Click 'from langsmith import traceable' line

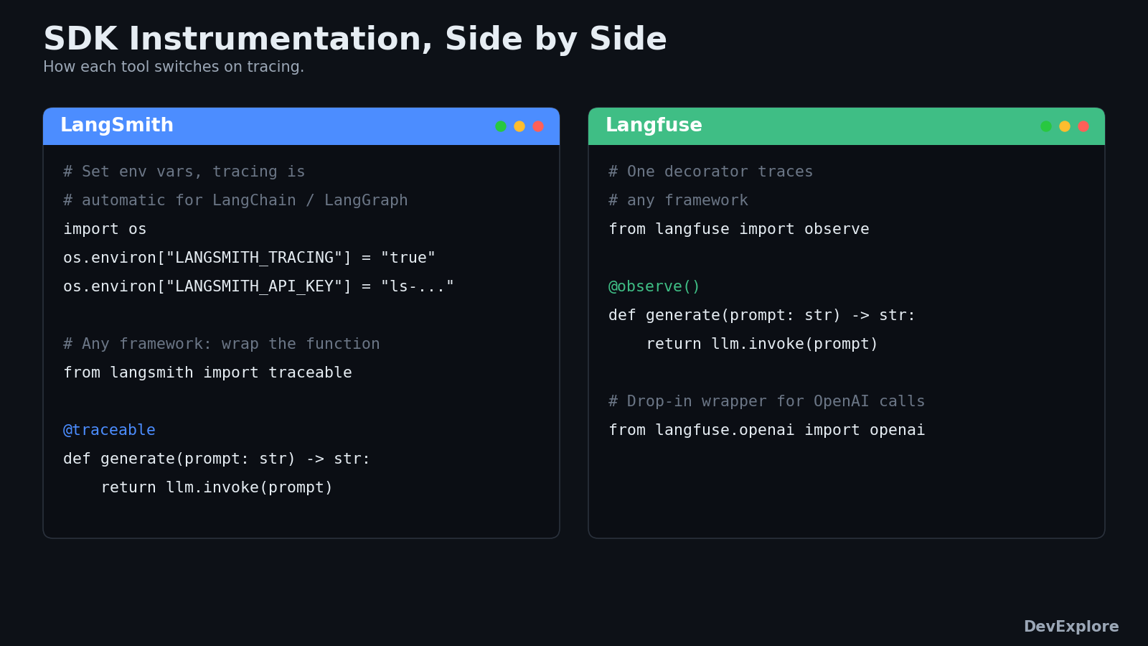pyautogui.click(x=207, y=373)
